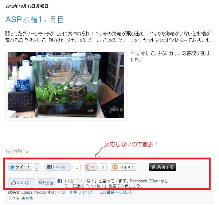Click the Facebook like count bubble
Viewport: 219px width, 205px height.
click(x=77, y=167)
